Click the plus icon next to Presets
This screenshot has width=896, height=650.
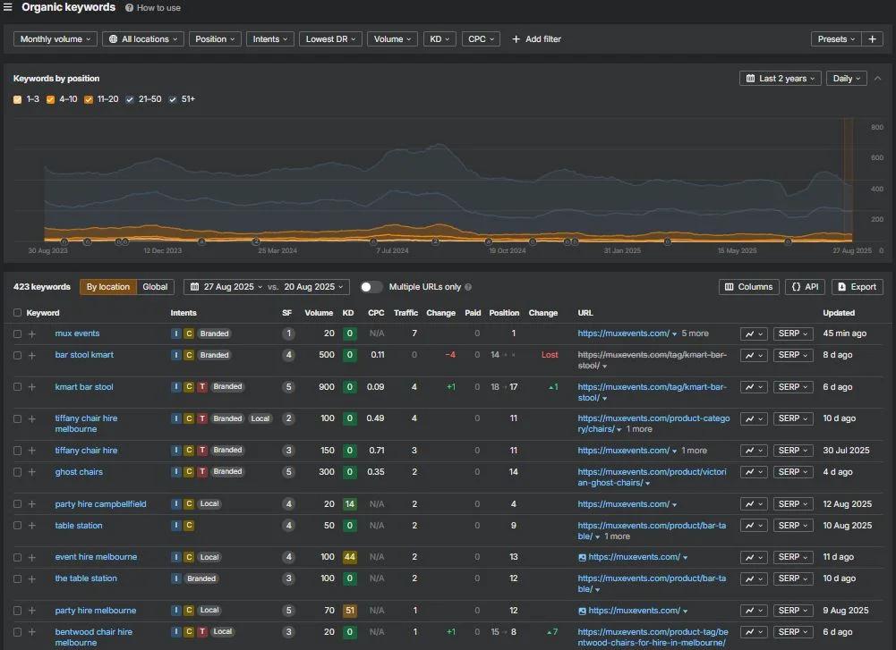pos(872,38)
